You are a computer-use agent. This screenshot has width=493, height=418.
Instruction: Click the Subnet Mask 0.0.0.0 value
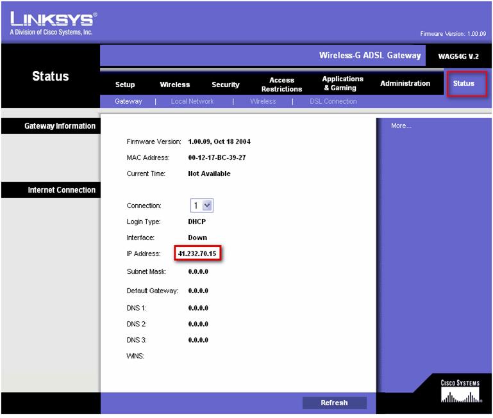198,271
